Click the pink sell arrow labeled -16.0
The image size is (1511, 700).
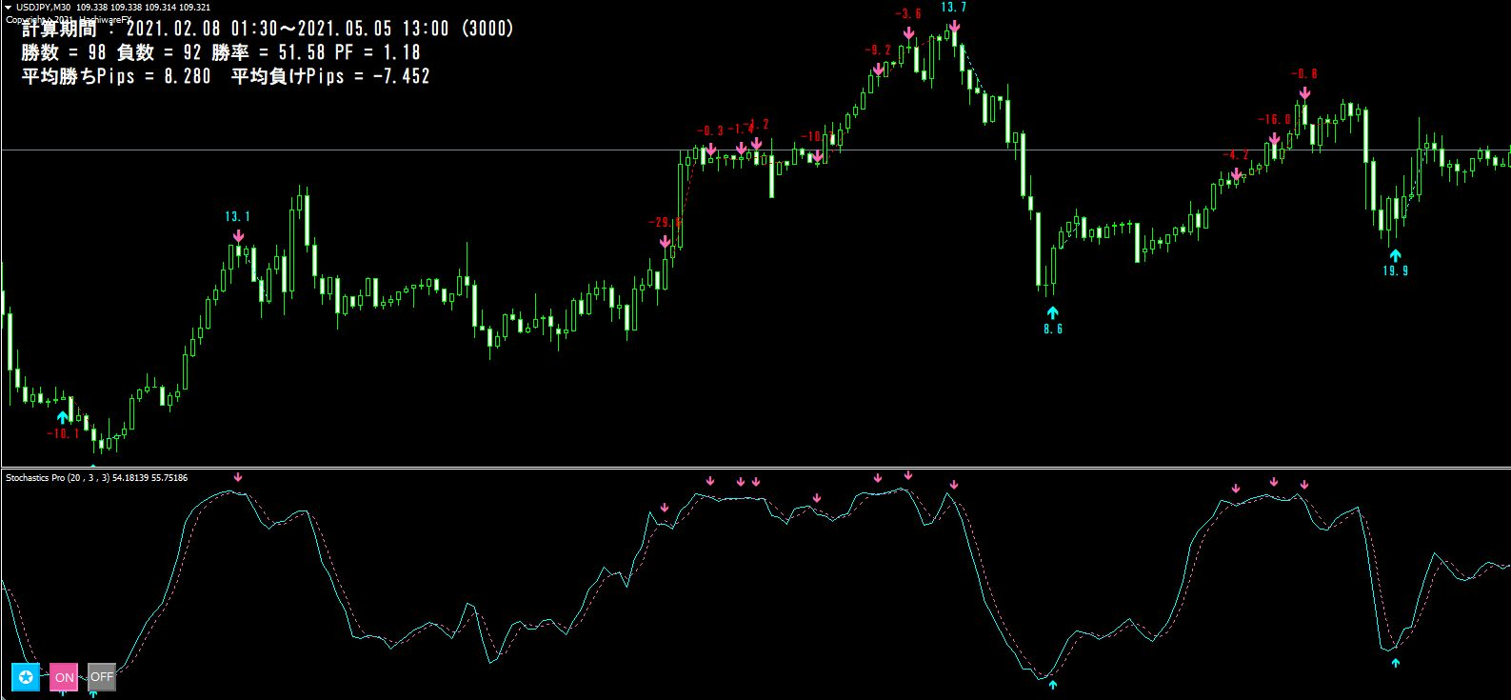[1274, 138]
